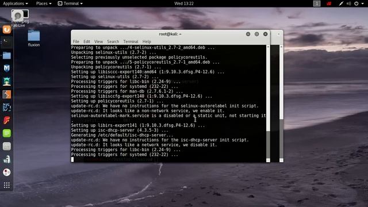Click 'Unpacking selinux-utils (2.7-2)' line
This screenshot has height=207, width=368.
click(114, 52)
